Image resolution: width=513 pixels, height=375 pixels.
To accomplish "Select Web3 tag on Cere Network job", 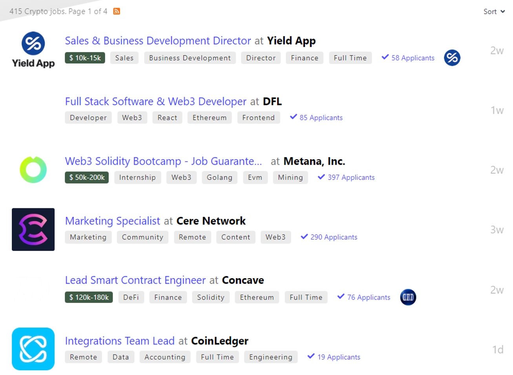I will click(276, 237).
